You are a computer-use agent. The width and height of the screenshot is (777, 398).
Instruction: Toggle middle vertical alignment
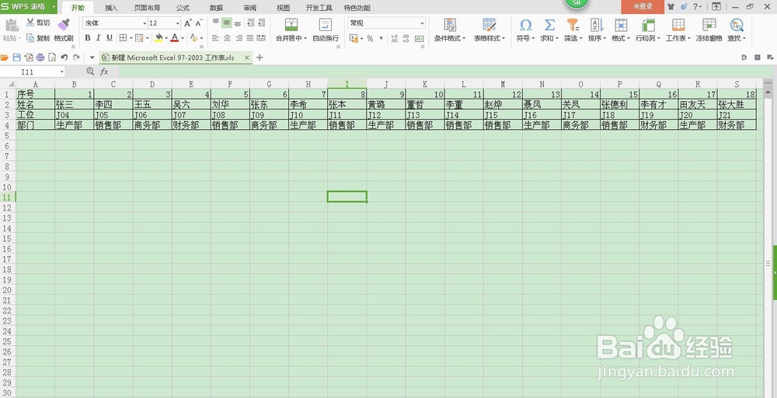(x=226, y=23)
